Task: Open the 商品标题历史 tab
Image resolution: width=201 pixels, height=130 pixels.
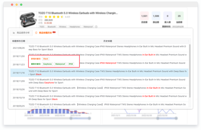Action: click(45, 33)
